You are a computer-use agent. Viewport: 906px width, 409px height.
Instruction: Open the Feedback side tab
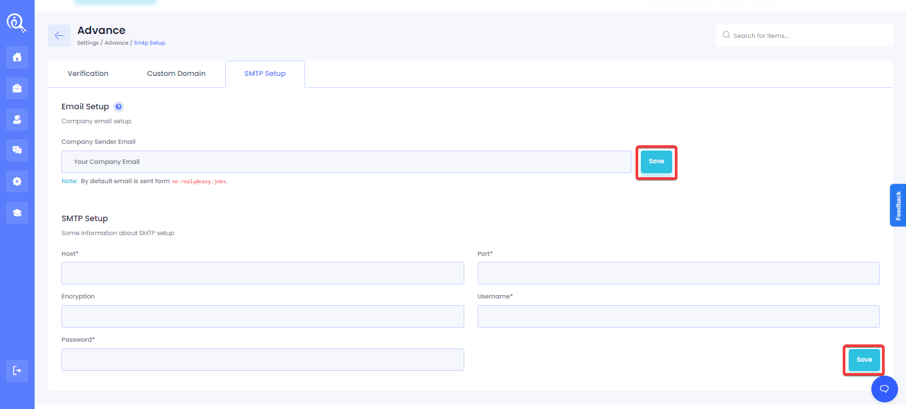coord(898,205)
